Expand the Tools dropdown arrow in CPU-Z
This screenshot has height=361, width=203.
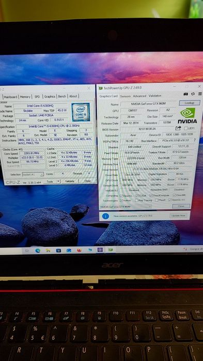pos(58,181)
